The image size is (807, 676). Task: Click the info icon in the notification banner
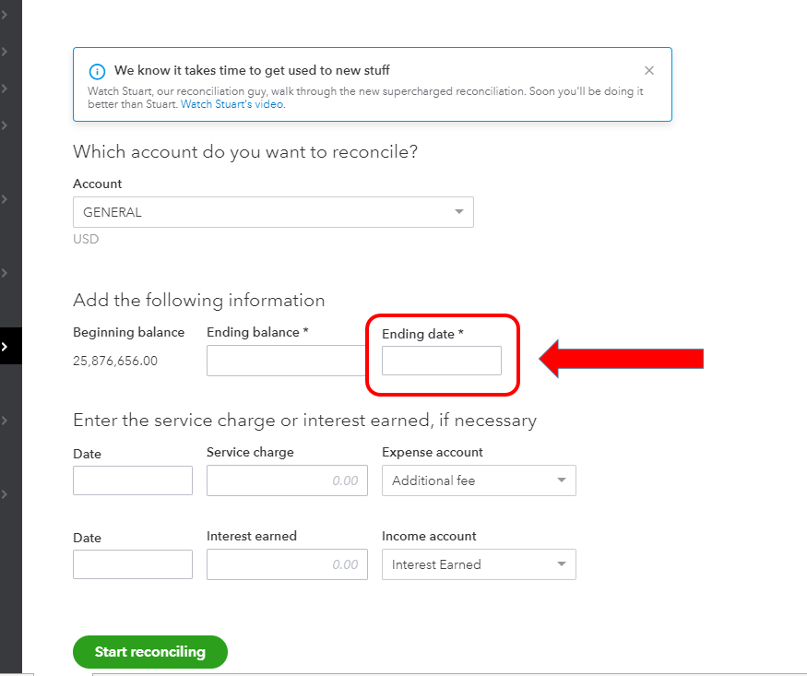tap(97, 72)
